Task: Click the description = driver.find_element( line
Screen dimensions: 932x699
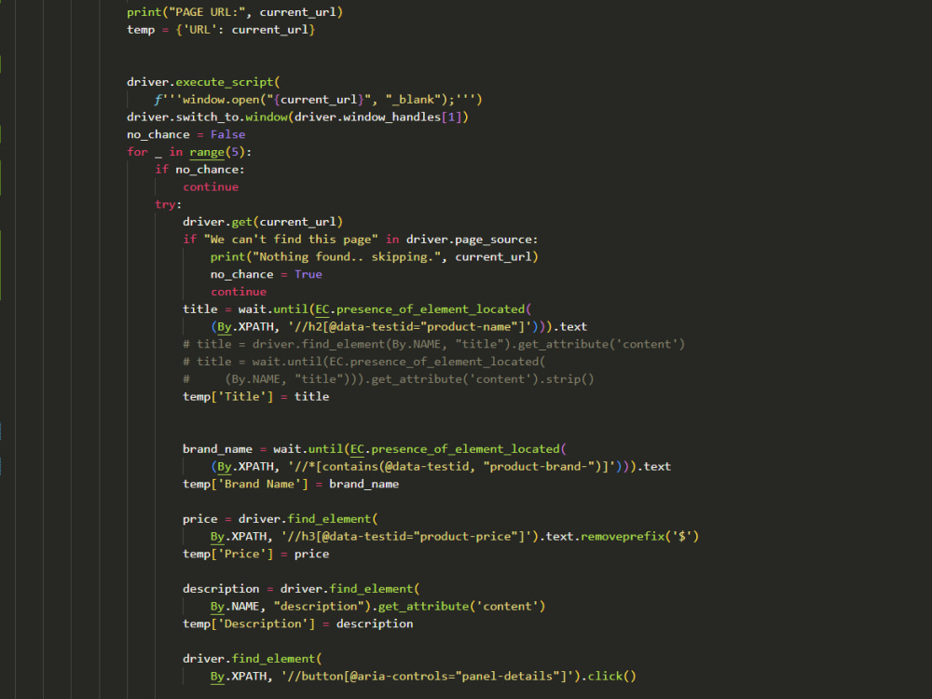Action: click(301, 588)
